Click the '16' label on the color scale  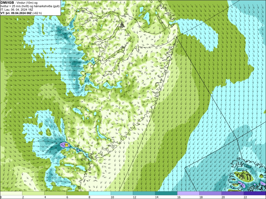tap(179, 197)
